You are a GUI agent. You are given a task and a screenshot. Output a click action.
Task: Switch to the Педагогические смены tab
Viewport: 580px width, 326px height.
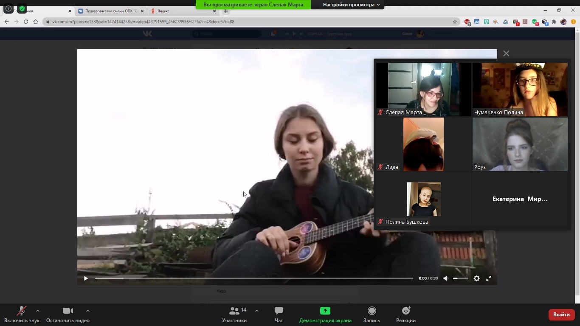(110, 11)
